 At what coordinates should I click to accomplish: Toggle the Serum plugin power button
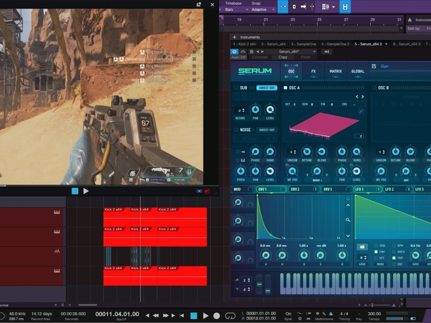(x=234, y=51)
